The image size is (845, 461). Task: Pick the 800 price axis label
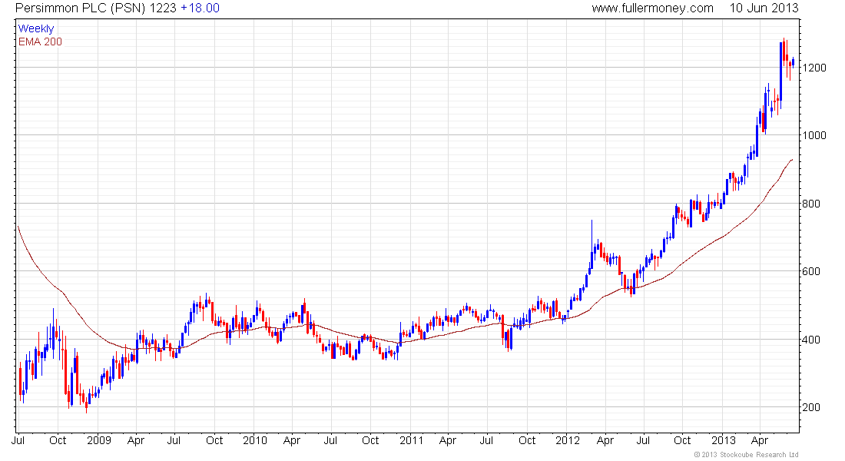812,204
